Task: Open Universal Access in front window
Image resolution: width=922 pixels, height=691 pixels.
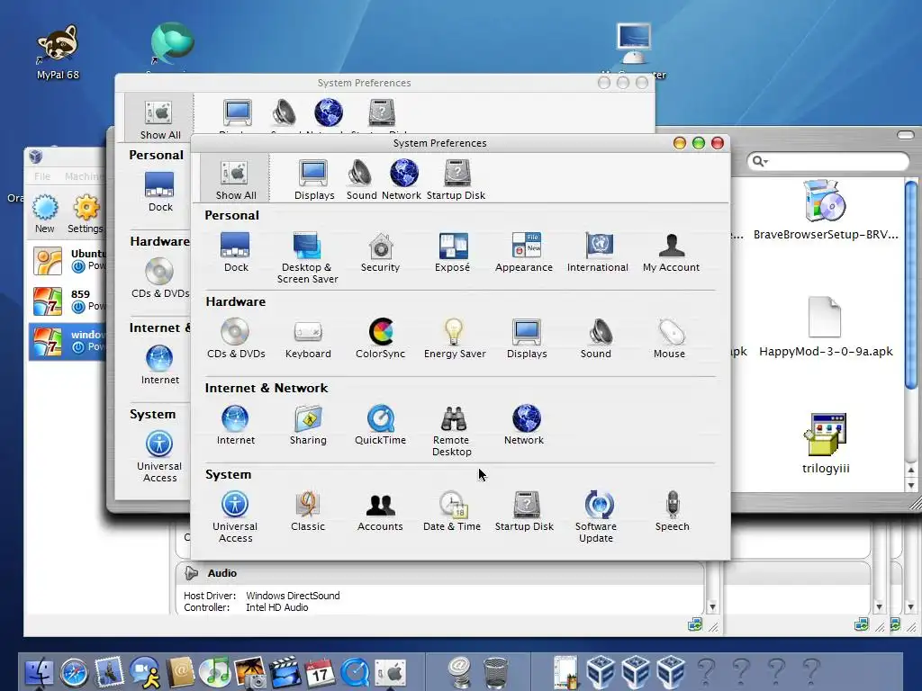Action: pyautogui.click(x=235, y=516)
